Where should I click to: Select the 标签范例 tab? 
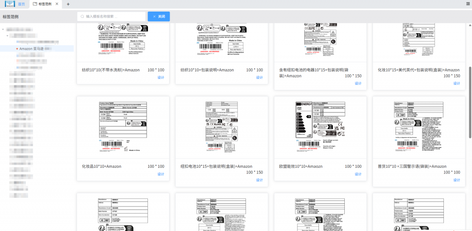45,4
